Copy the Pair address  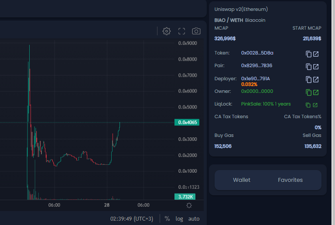pos(308,67)
